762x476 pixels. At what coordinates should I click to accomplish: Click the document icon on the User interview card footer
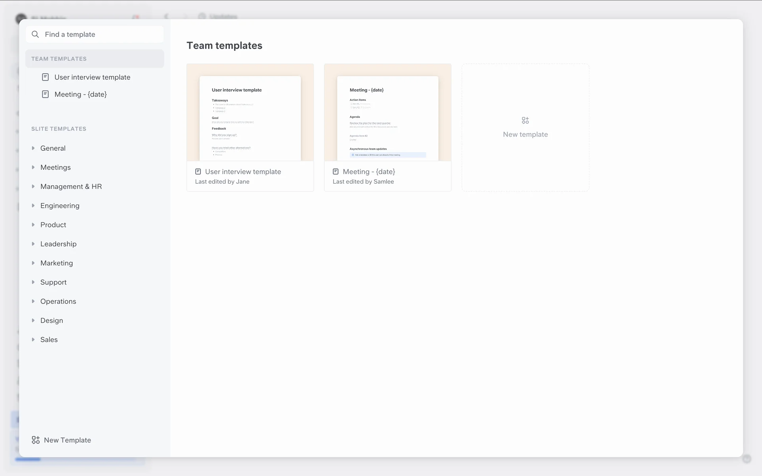[x=198, y=172]
